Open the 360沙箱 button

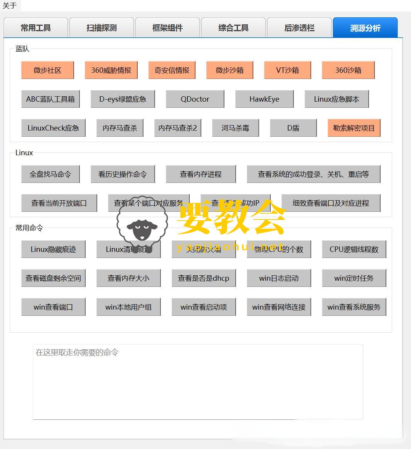pyautogui.click(x=348, y=70)
